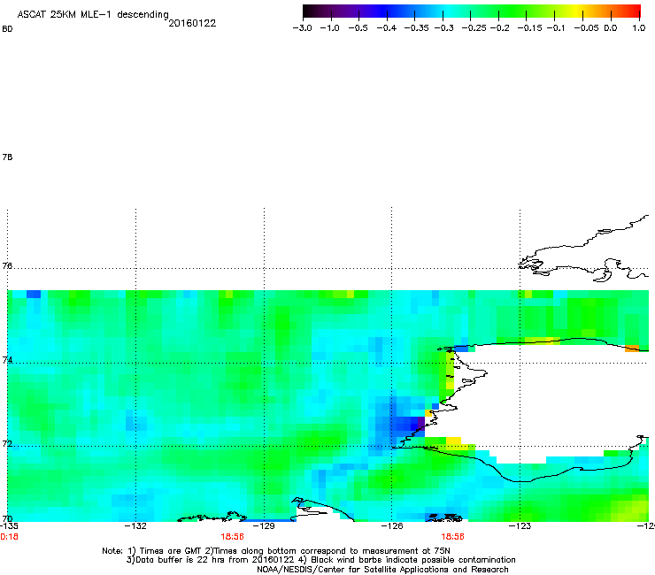
Task: Click the date label 20160122
Action: [x=192, y=23]
